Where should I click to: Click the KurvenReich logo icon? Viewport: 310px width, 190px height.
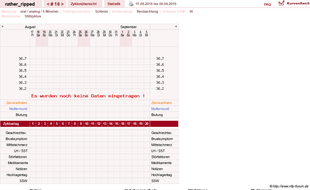281,3
